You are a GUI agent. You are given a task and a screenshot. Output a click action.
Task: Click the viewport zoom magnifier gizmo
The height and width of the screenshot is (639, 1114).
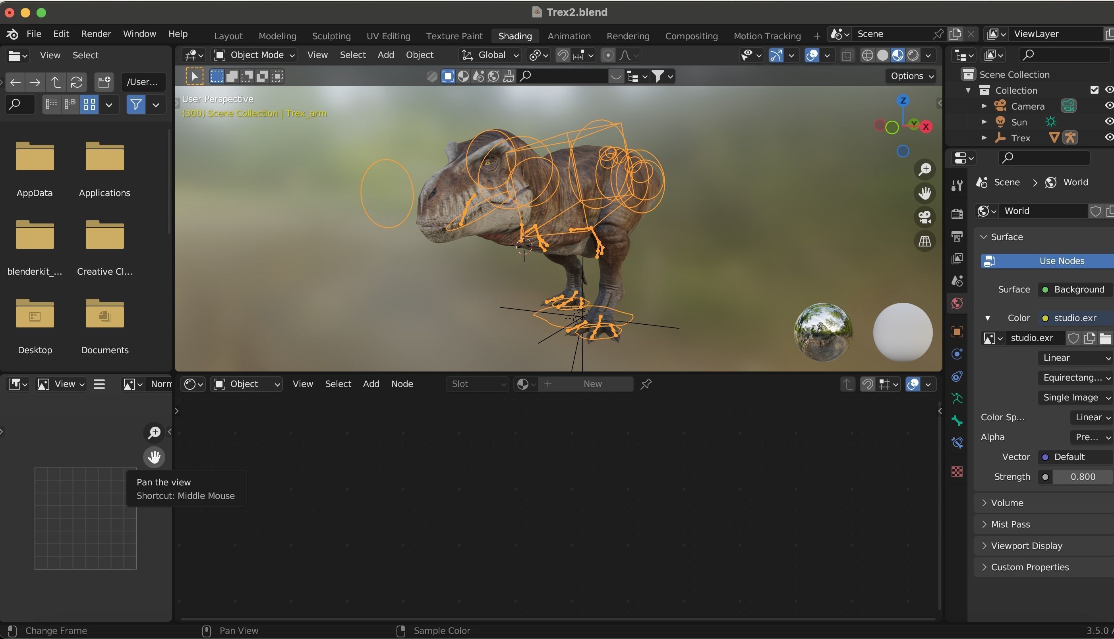924,169
